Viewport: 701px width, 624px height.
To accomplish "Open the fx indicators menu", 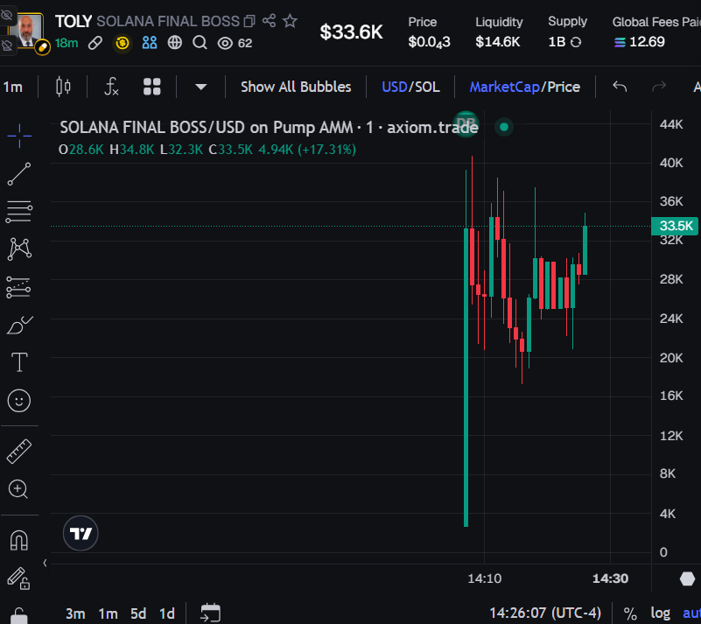I will point(111,87).
